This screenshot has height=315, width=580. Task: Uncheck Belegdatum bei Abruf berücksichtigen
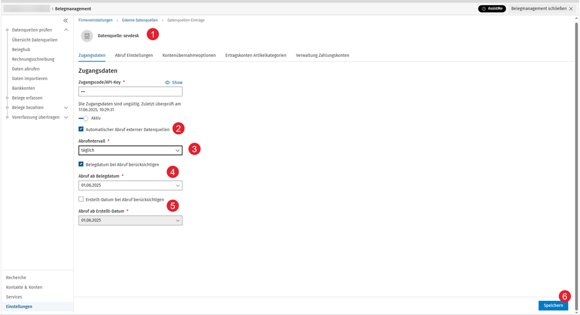[x=81, y=164]
